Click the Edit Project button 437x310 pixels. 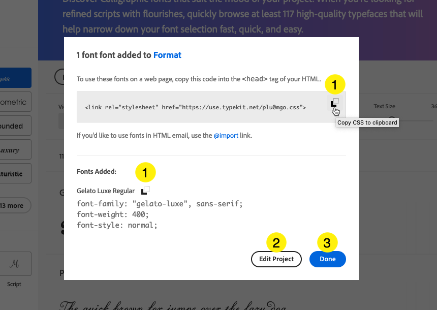click(x=276, y=259)
